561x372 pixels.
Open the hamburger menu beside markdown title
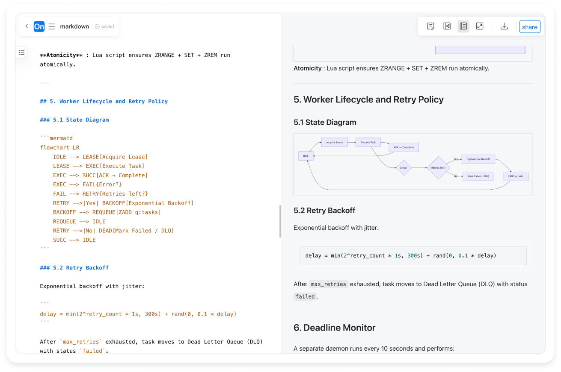[51, 26]
